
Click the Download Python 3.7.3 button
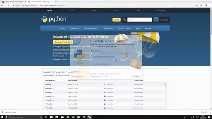(x=63, y=42)
